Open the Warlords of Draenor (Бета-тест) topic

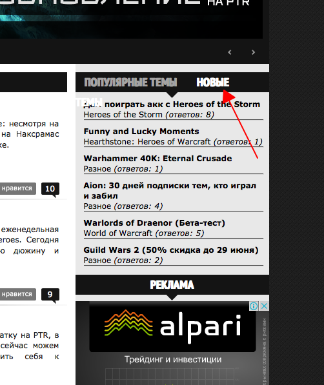point(154,223)
